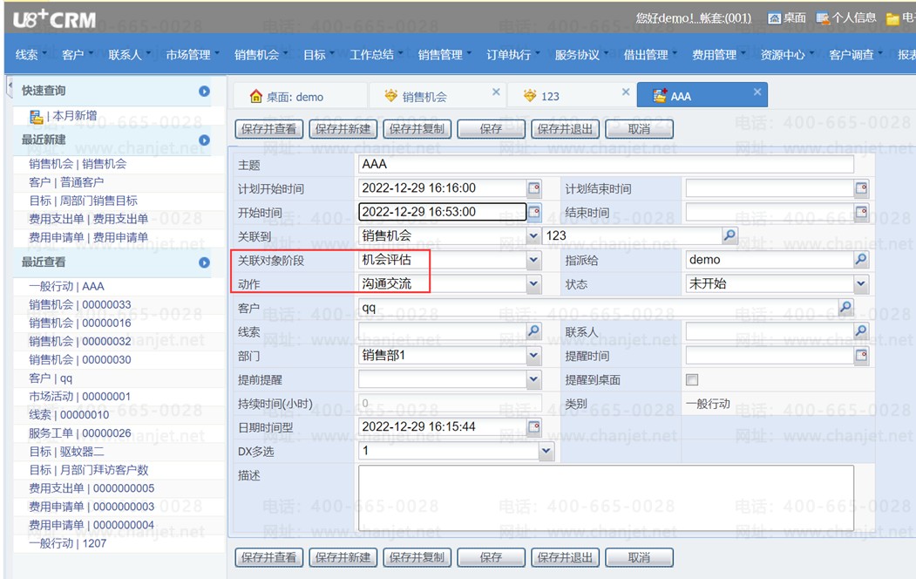This screenshot has width=916, height=579.
Task: Click the 开始时间 input field
Action: (x=442, y=212)
